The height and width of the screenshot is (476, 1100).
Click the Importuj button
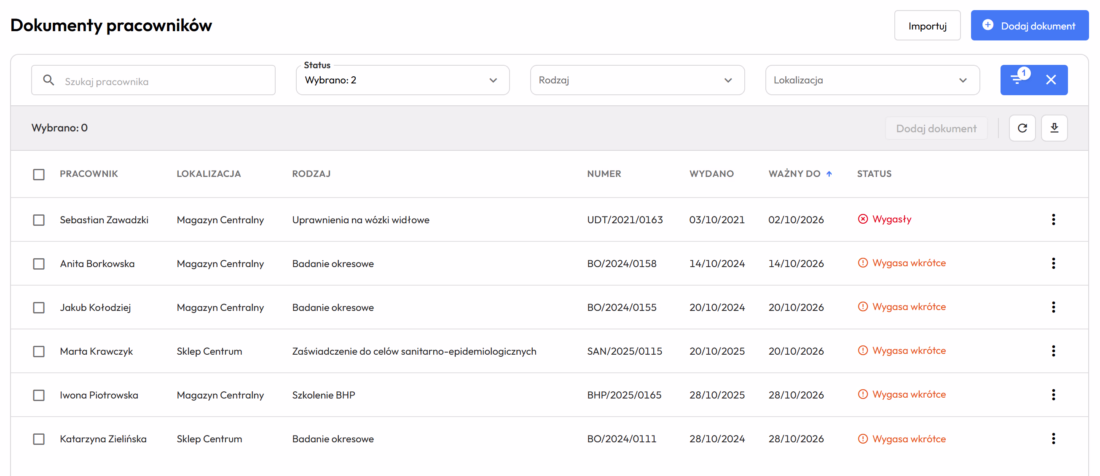(927, 26)
